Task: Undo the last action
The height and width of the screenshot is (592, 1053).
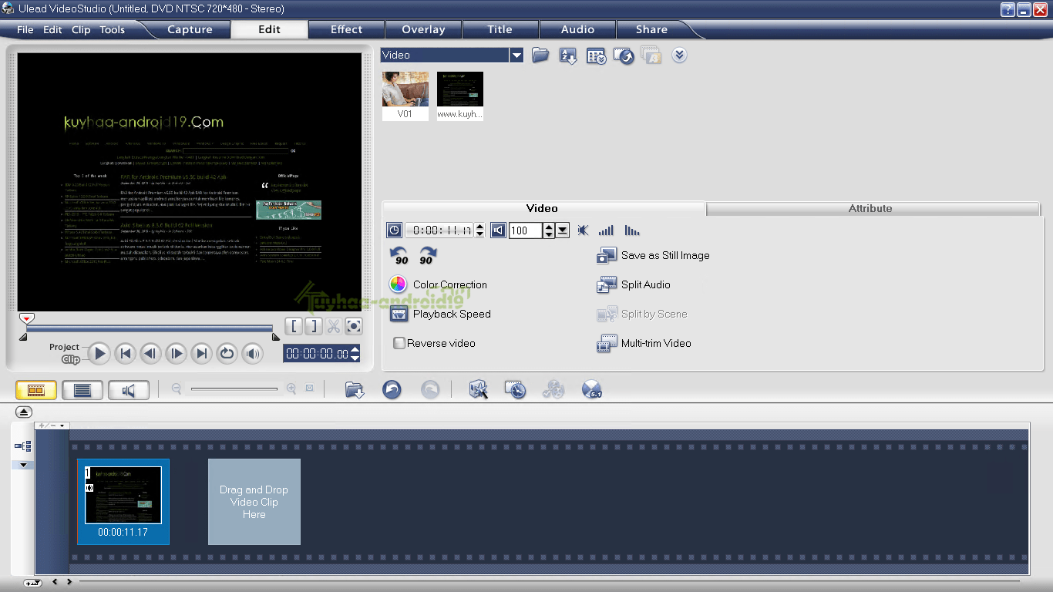Action: 392,390
